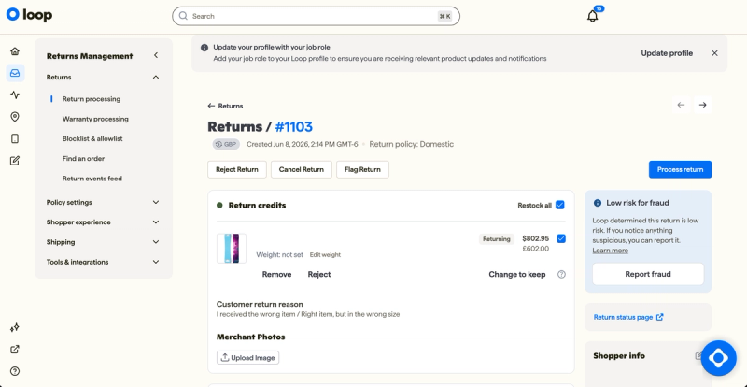
Task: Click the Reject Return button
Action: coord(237,169)
